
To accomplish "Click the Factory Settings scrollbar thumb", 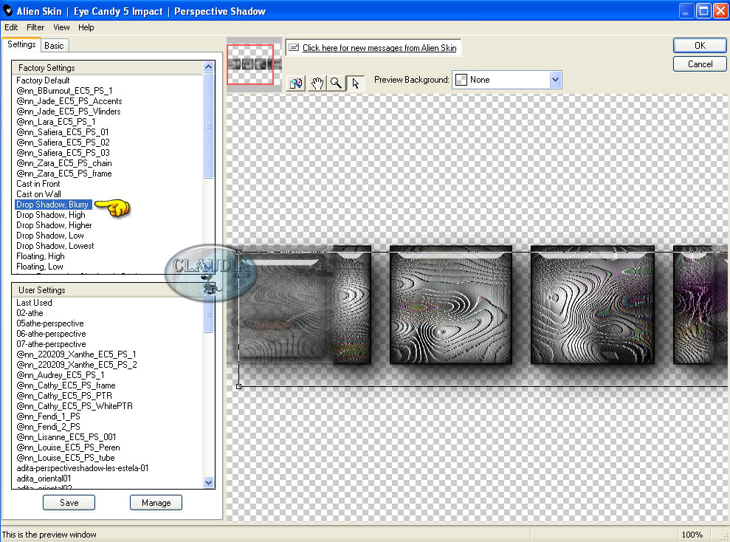I will pyautogui.click(x=209, y=126).
